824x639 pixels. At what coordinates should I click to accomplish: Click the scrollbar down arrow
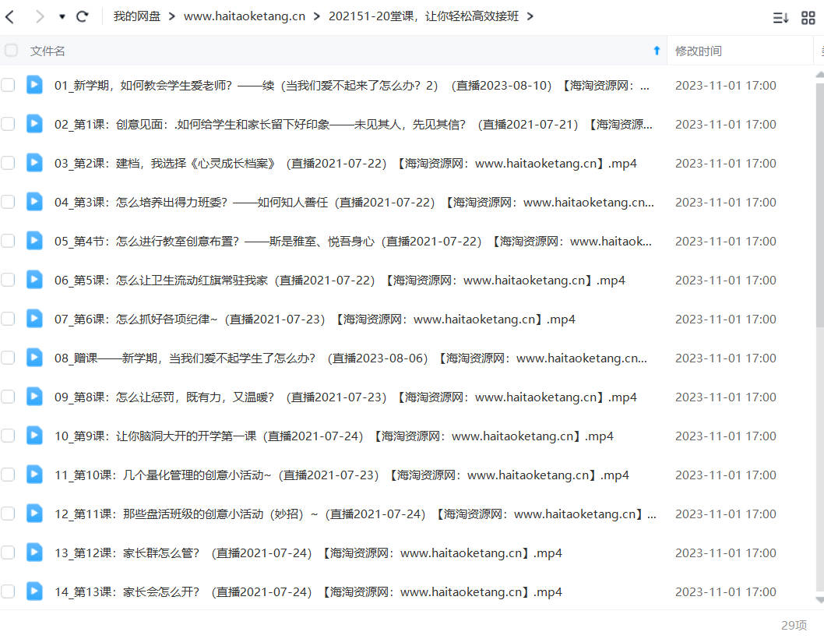click(820, 599)
